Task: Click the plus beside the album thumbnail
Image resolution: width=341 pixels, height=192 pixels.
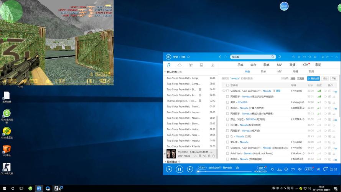Action: point(165,154)
